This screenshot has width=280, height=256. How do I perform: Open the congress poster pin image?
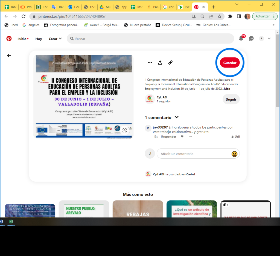(84, 97)
